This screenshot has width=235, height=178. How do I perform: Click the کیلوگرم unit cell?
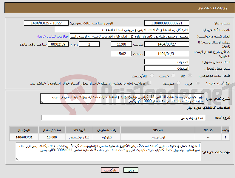pos(107,137)
